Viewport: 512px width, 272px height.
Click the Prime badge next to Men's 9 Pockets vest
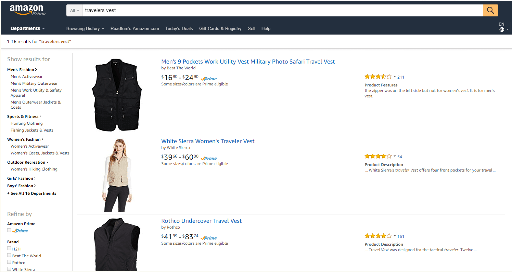[x=208, y=78]
